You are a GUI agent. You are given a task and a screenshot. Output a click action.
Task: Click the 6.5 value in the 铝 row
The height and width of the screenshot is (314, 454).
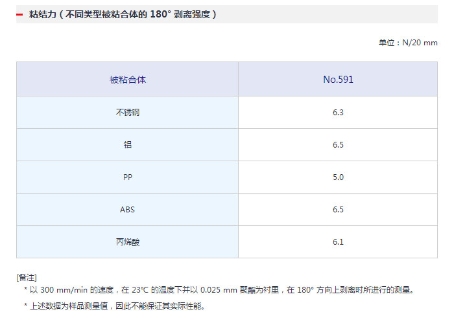click(338, 144)
